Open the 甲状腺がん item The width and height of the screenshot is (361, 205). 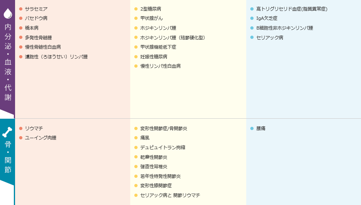152,18
